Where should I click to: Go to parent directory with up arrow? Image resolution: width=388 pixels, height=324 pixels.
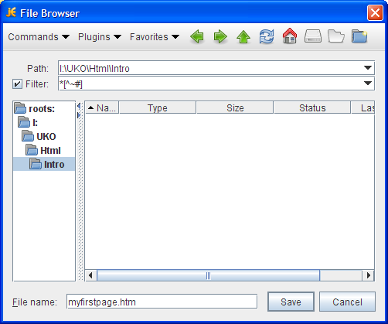pos(243,36)
